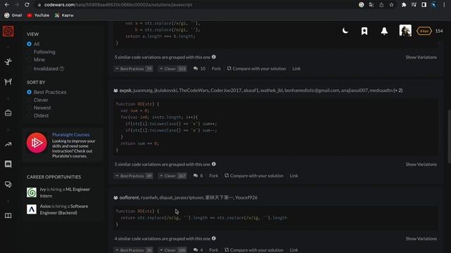Sort solutions by Newest
The width and height of the screenshot is (451, 253).
[42, 108]
